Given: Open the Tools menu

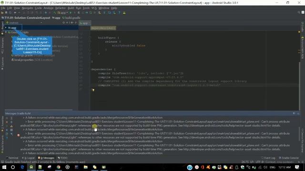Looking at the screenshot, I should click(86, 8).
